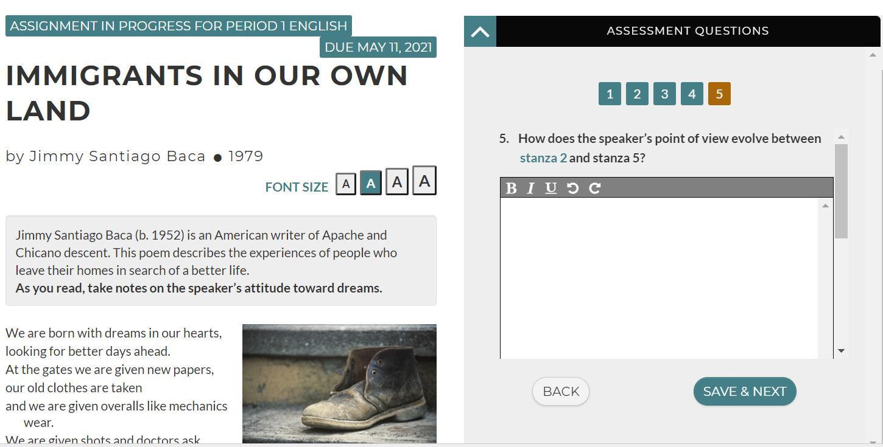
Task: Toggle underline formatting in answer editor
Action: (551, 188)
